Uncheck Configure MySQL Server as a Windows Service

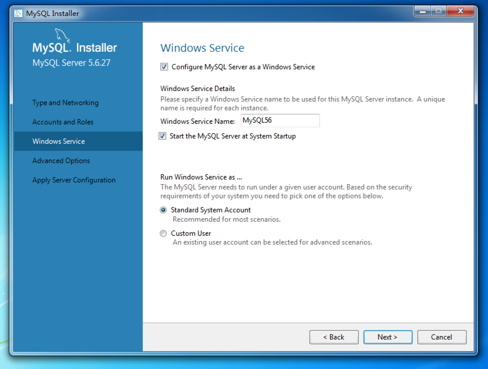(164, 67)
